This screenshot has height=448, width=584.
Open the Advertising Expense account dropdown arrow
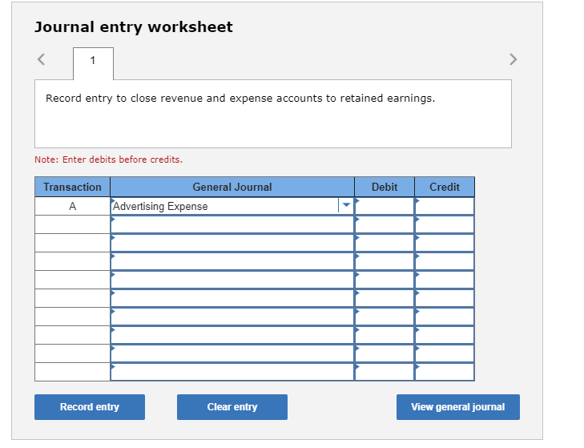346,205
